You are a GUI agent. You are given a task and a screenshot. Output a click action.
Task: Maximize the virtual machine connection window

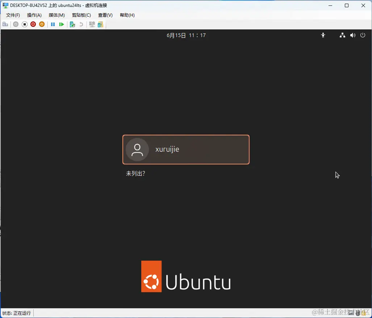coord(347,5)
